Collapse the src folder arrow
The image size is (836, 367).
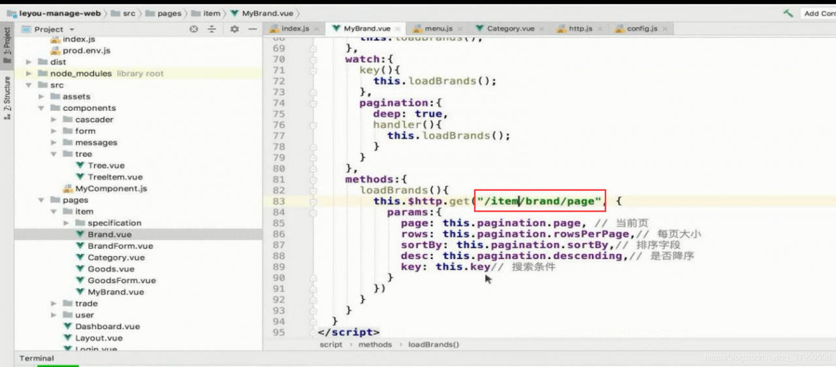coord(29,85)
